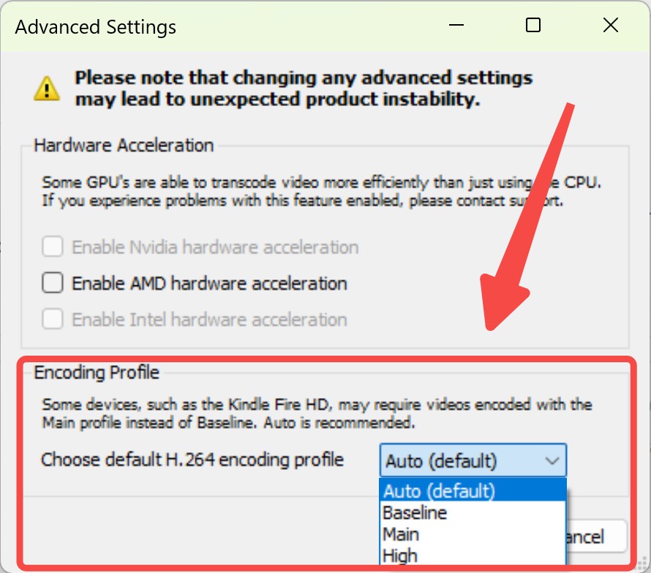Choose Baseline from the profile list
Viewport: 651px width, 573px height.
pyautogui.click(x=473, y=512)
